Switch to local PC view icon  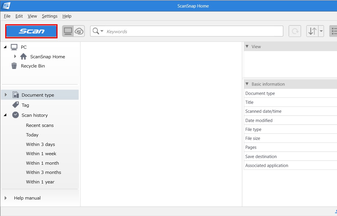[68, 31]
